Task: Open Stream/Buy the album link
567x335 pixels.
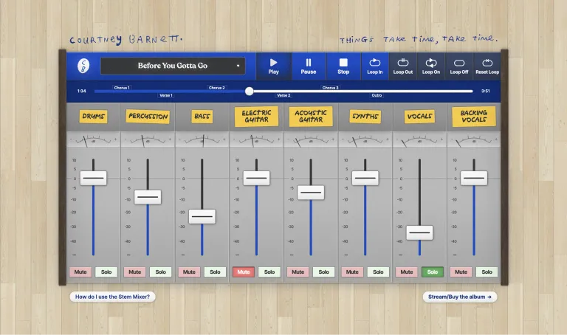Action: pos(460,297)
